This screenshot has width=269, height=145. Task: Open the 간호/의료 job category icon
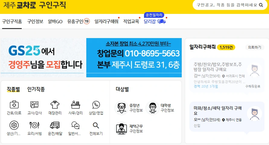pos(14,105)
